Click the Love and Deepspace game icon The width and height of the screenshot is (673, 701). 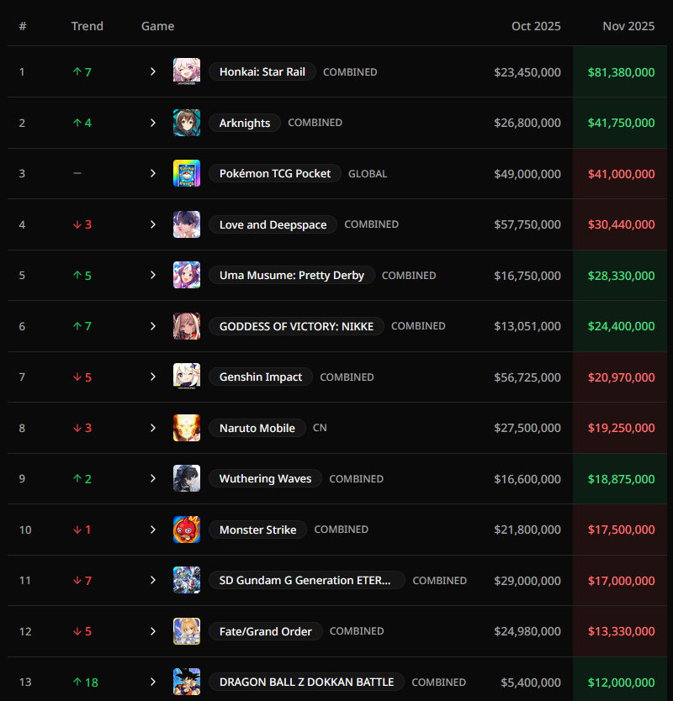pyautogui.click(x=187, y=224)
